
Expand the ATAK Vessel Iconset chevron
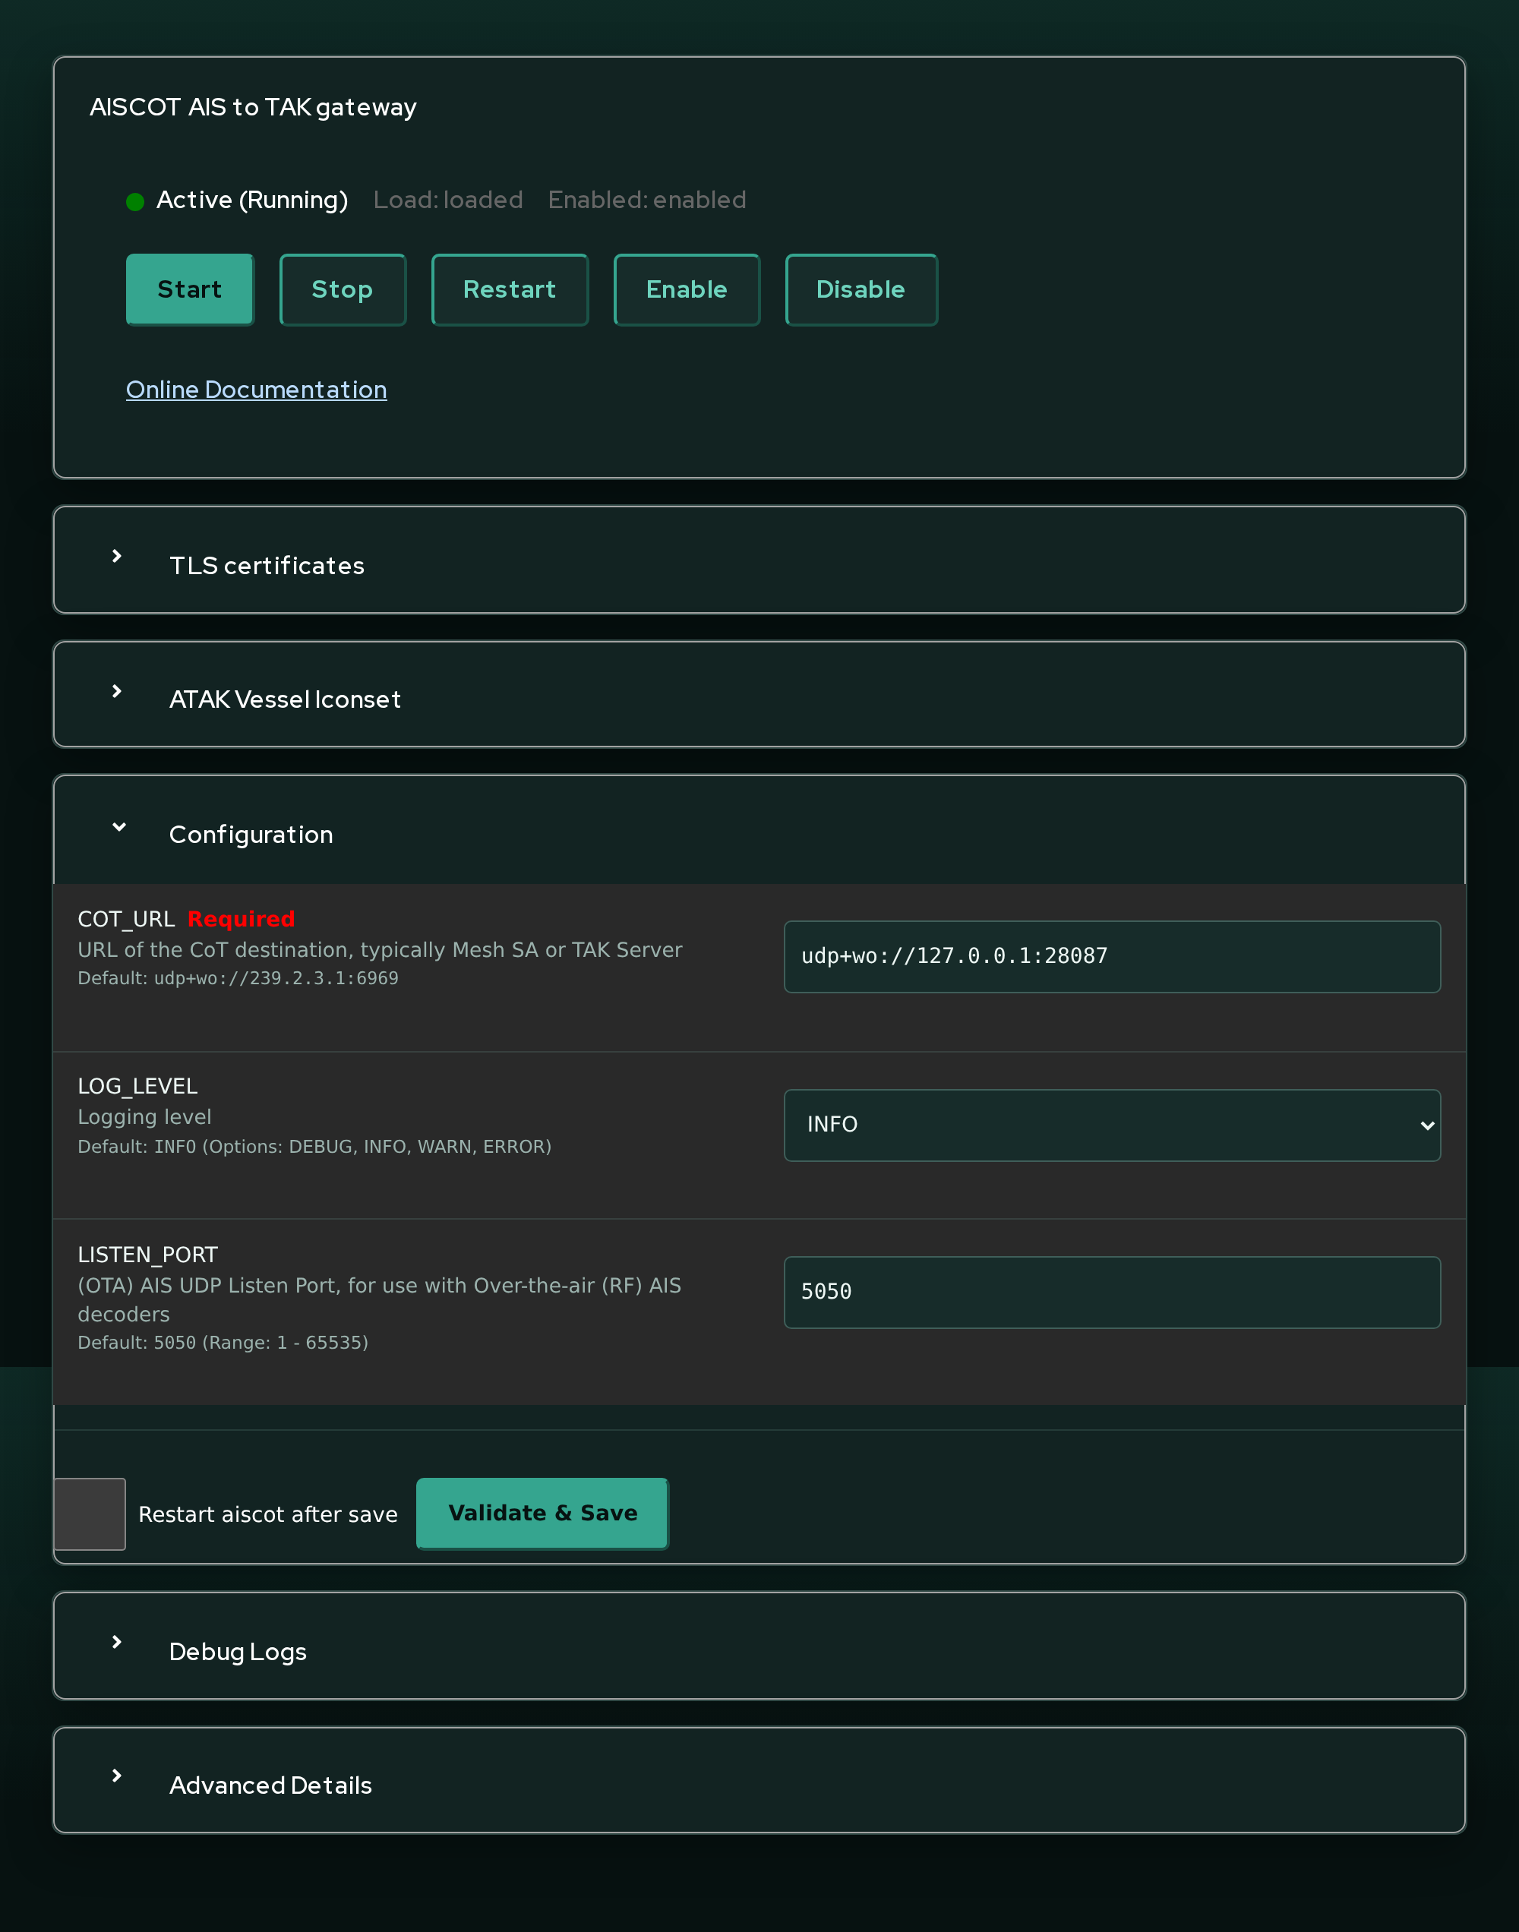point(116,692)
